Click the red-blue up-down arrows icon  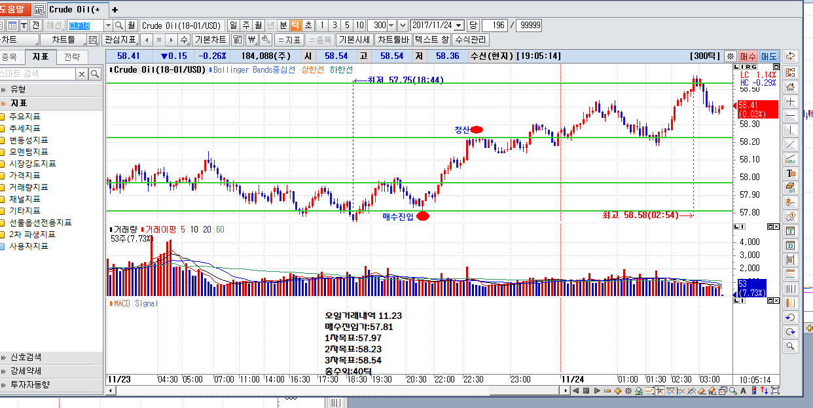(x=764, y=391)
